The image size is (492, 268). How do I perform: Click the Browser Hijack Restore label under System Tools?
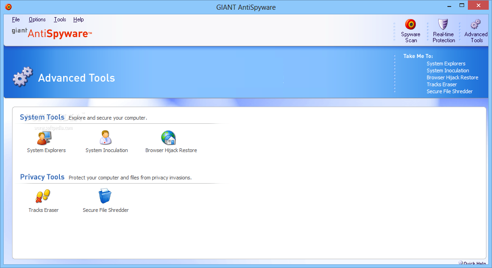[171, 150]
